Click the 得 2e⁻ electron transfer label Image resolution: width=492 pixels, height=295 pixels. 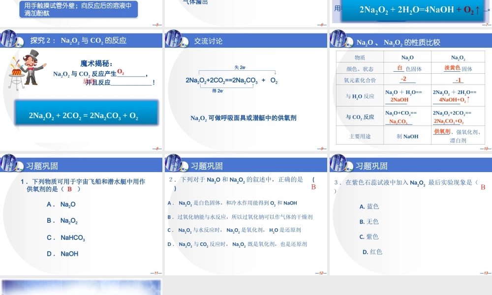pos(217,90)
